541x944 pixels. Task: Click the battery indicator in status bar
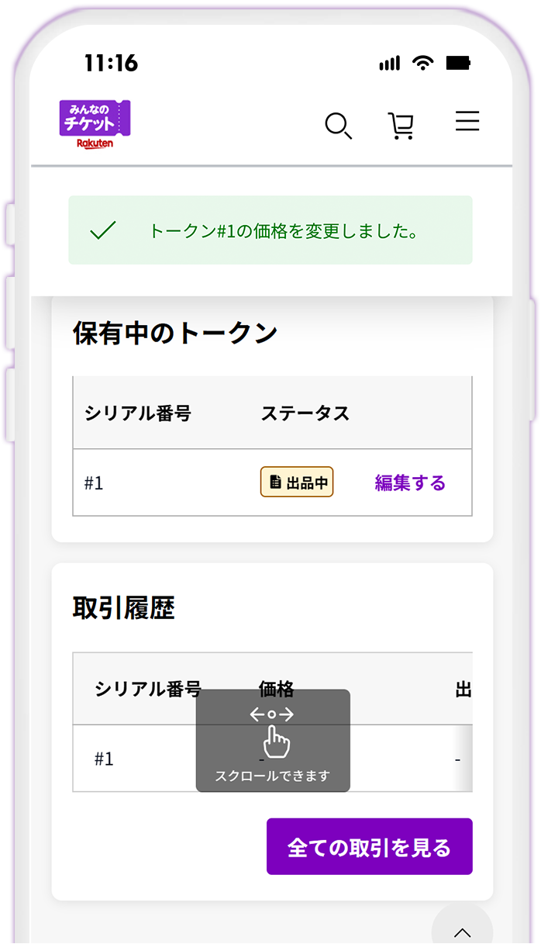tap(457, 63)
